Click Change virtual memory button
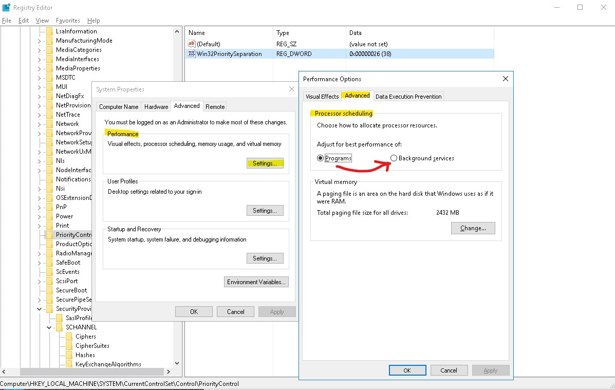This screenshot has width=615, height=390. click(x=473, y=228)
